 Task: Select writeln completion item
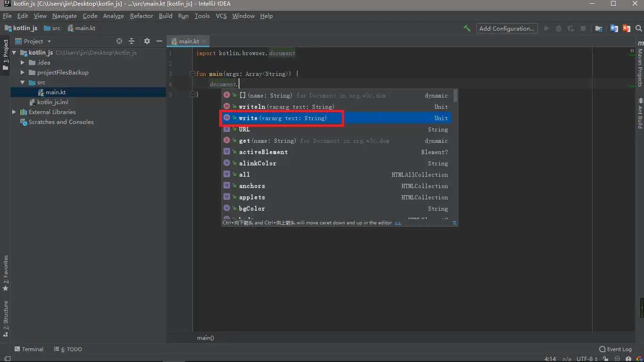(x=337, y=107)
